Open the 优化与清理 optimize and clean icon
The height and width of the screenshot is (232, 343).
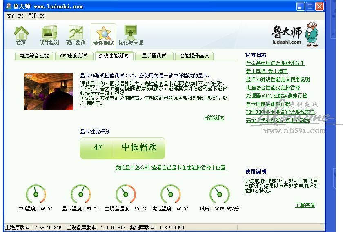(x=130, y=33)
